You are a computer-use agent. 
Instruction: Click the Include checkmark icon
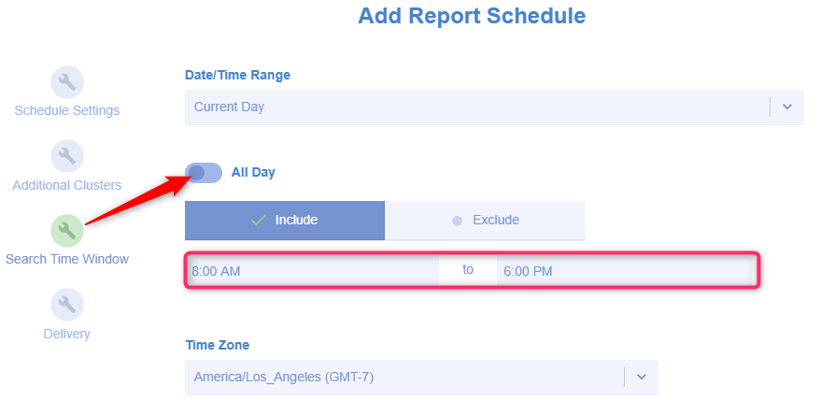[x=259, y=221]
